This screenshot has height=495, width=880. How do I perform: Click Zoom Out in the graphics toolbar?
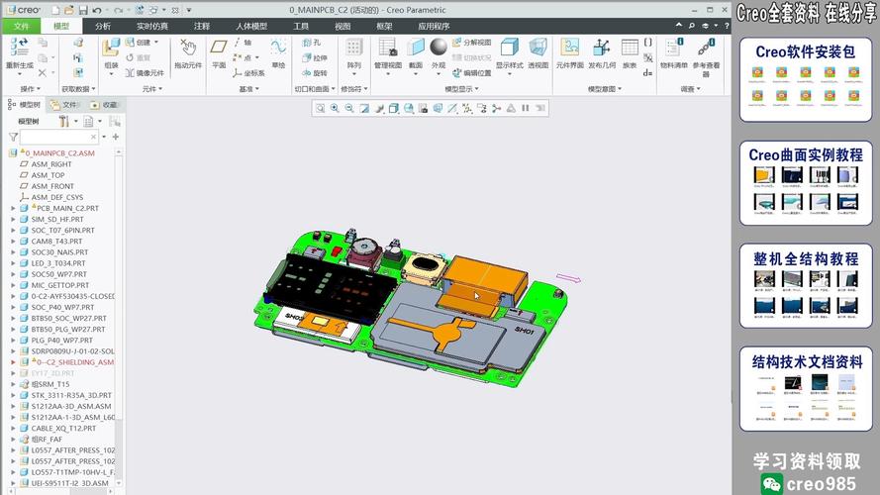[x=349, y=108]
